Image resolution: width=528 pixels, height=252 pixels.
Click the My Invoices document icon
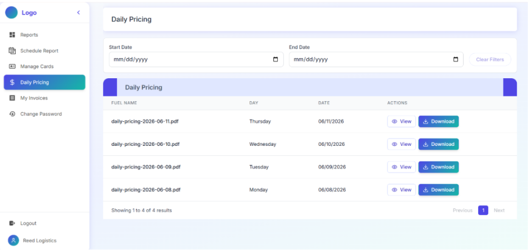pos(12,98)
